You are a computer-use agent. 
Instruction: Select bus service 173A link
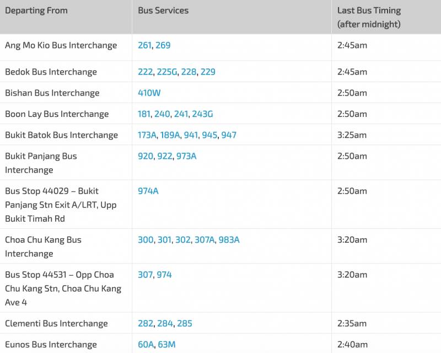pos(147,135)
